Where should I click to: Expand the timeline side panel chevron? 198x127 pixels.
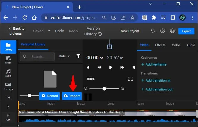coord(8,106)
